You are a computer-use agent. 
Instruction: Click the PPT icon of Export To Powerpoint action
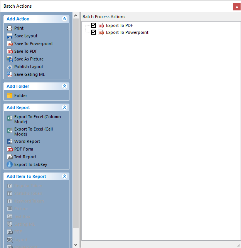(x=101, y=32)
